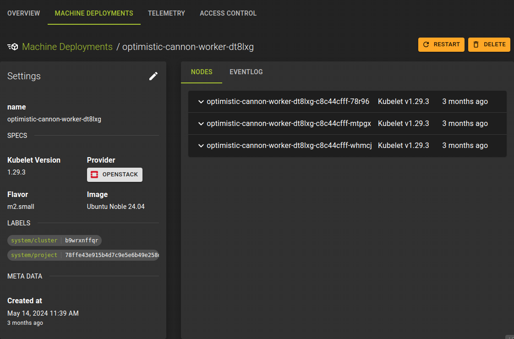The height and width of the screenshot is (339, 514).
Task: Click node name optimistic-cannon-worker-dt8lxg-c8c44cfff-whmcj
Action: 289,146
